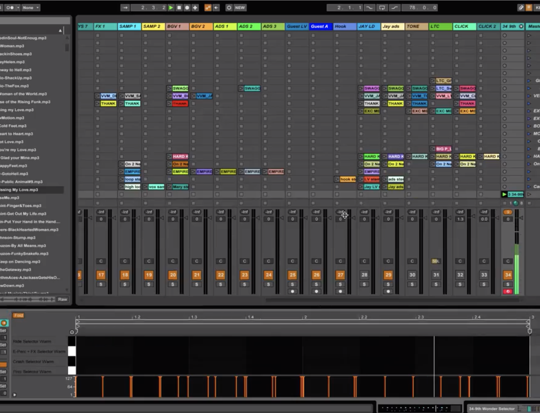Screen dimensions: 540x413
Task: Open the quantization None dropdown
Action: 30,8
